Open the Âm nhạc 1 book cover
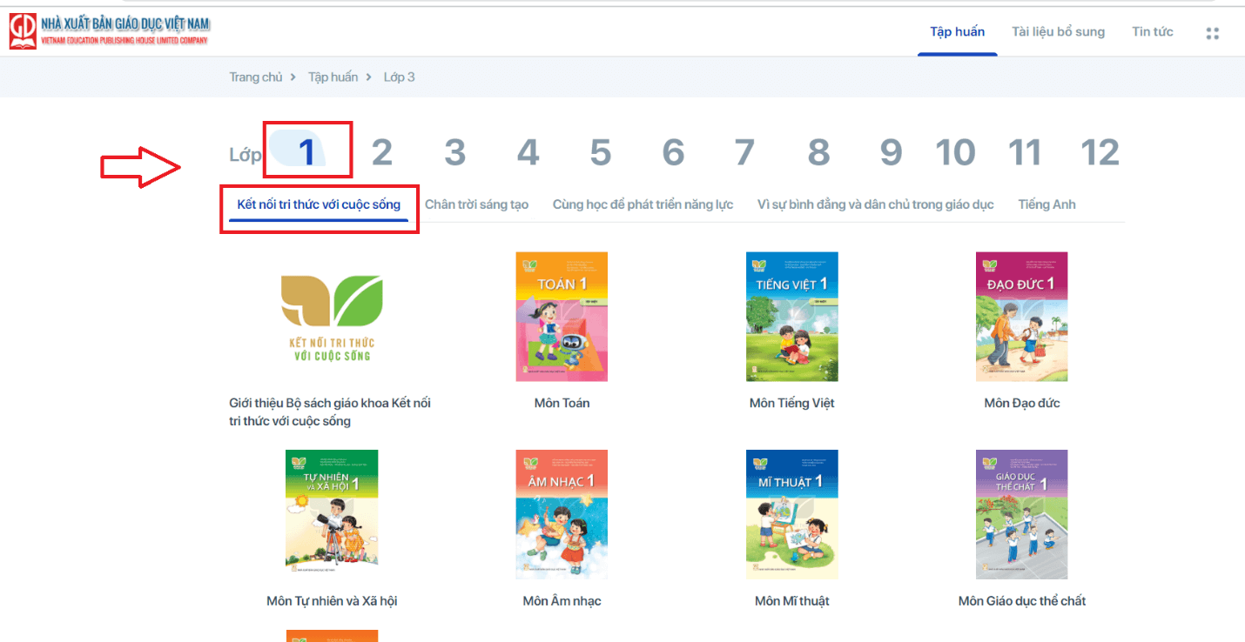This screenshot has height=642, width=1245. pos(562,514)
